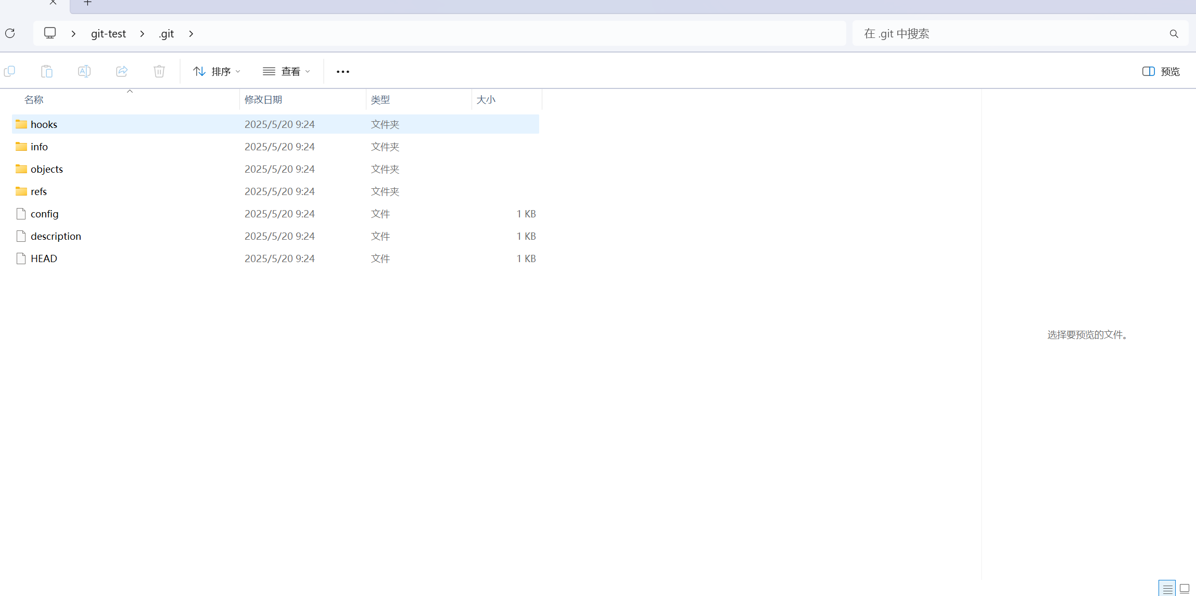Screen dimensions: 1196x596
Task: Sort by 修改日期 column header
Action: (x=263, y=99)
